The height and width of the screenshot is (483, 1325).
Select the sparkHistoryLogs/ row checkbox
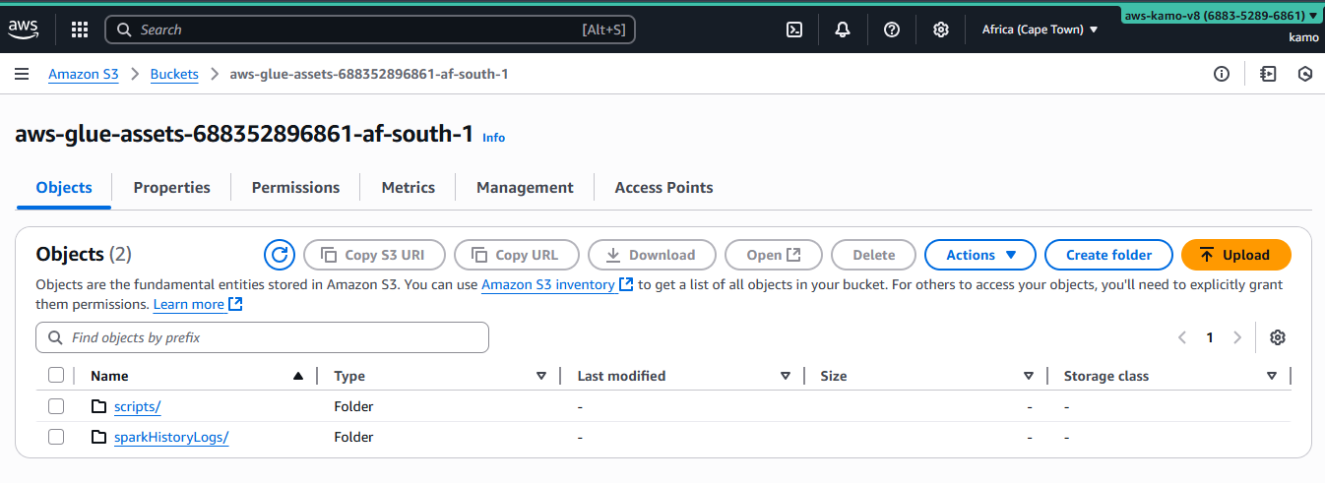pos(56,437)
